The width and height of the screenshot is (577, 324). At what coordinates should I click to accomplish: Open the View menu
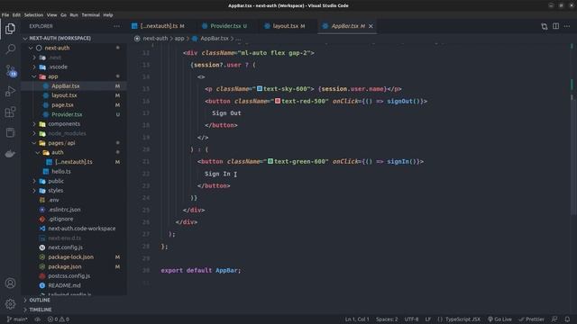click(x=51, y=15)
